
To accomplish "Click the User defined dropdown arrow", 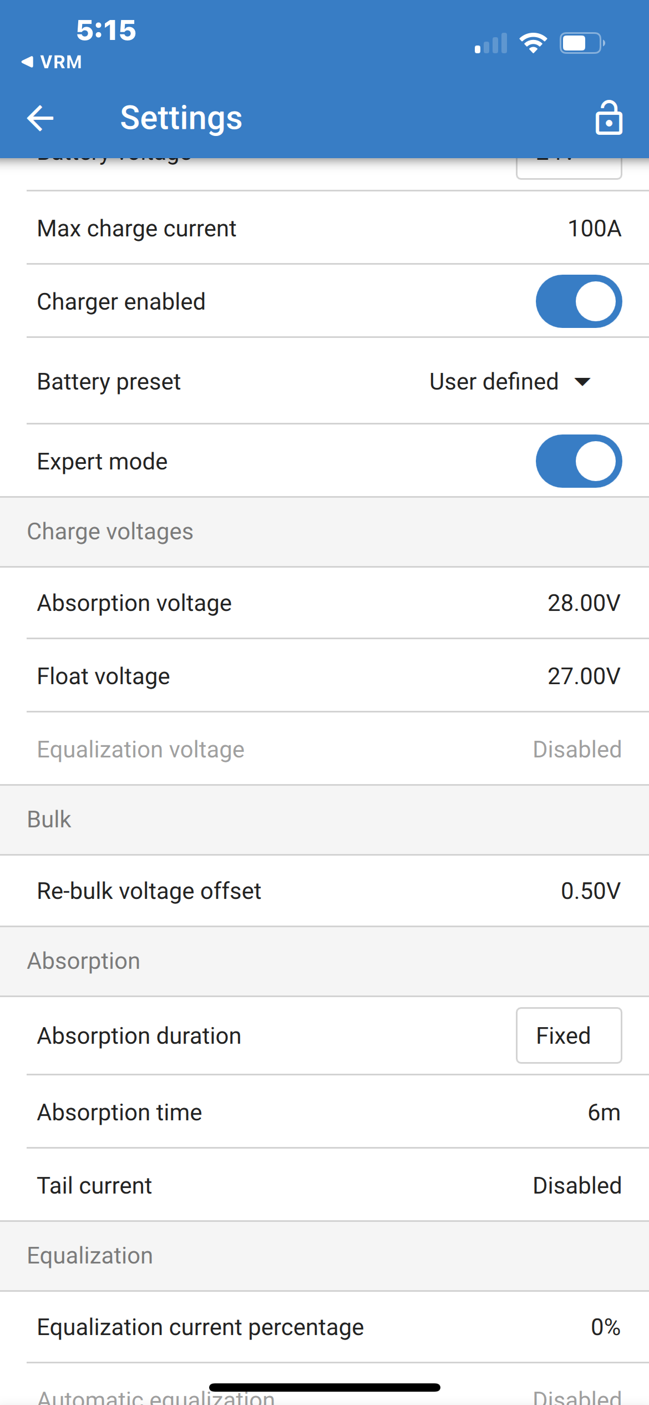I will click(x=582, y=382).
